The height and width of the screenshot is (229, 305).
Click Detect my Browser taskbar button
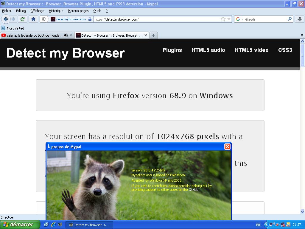pos(89,225)
